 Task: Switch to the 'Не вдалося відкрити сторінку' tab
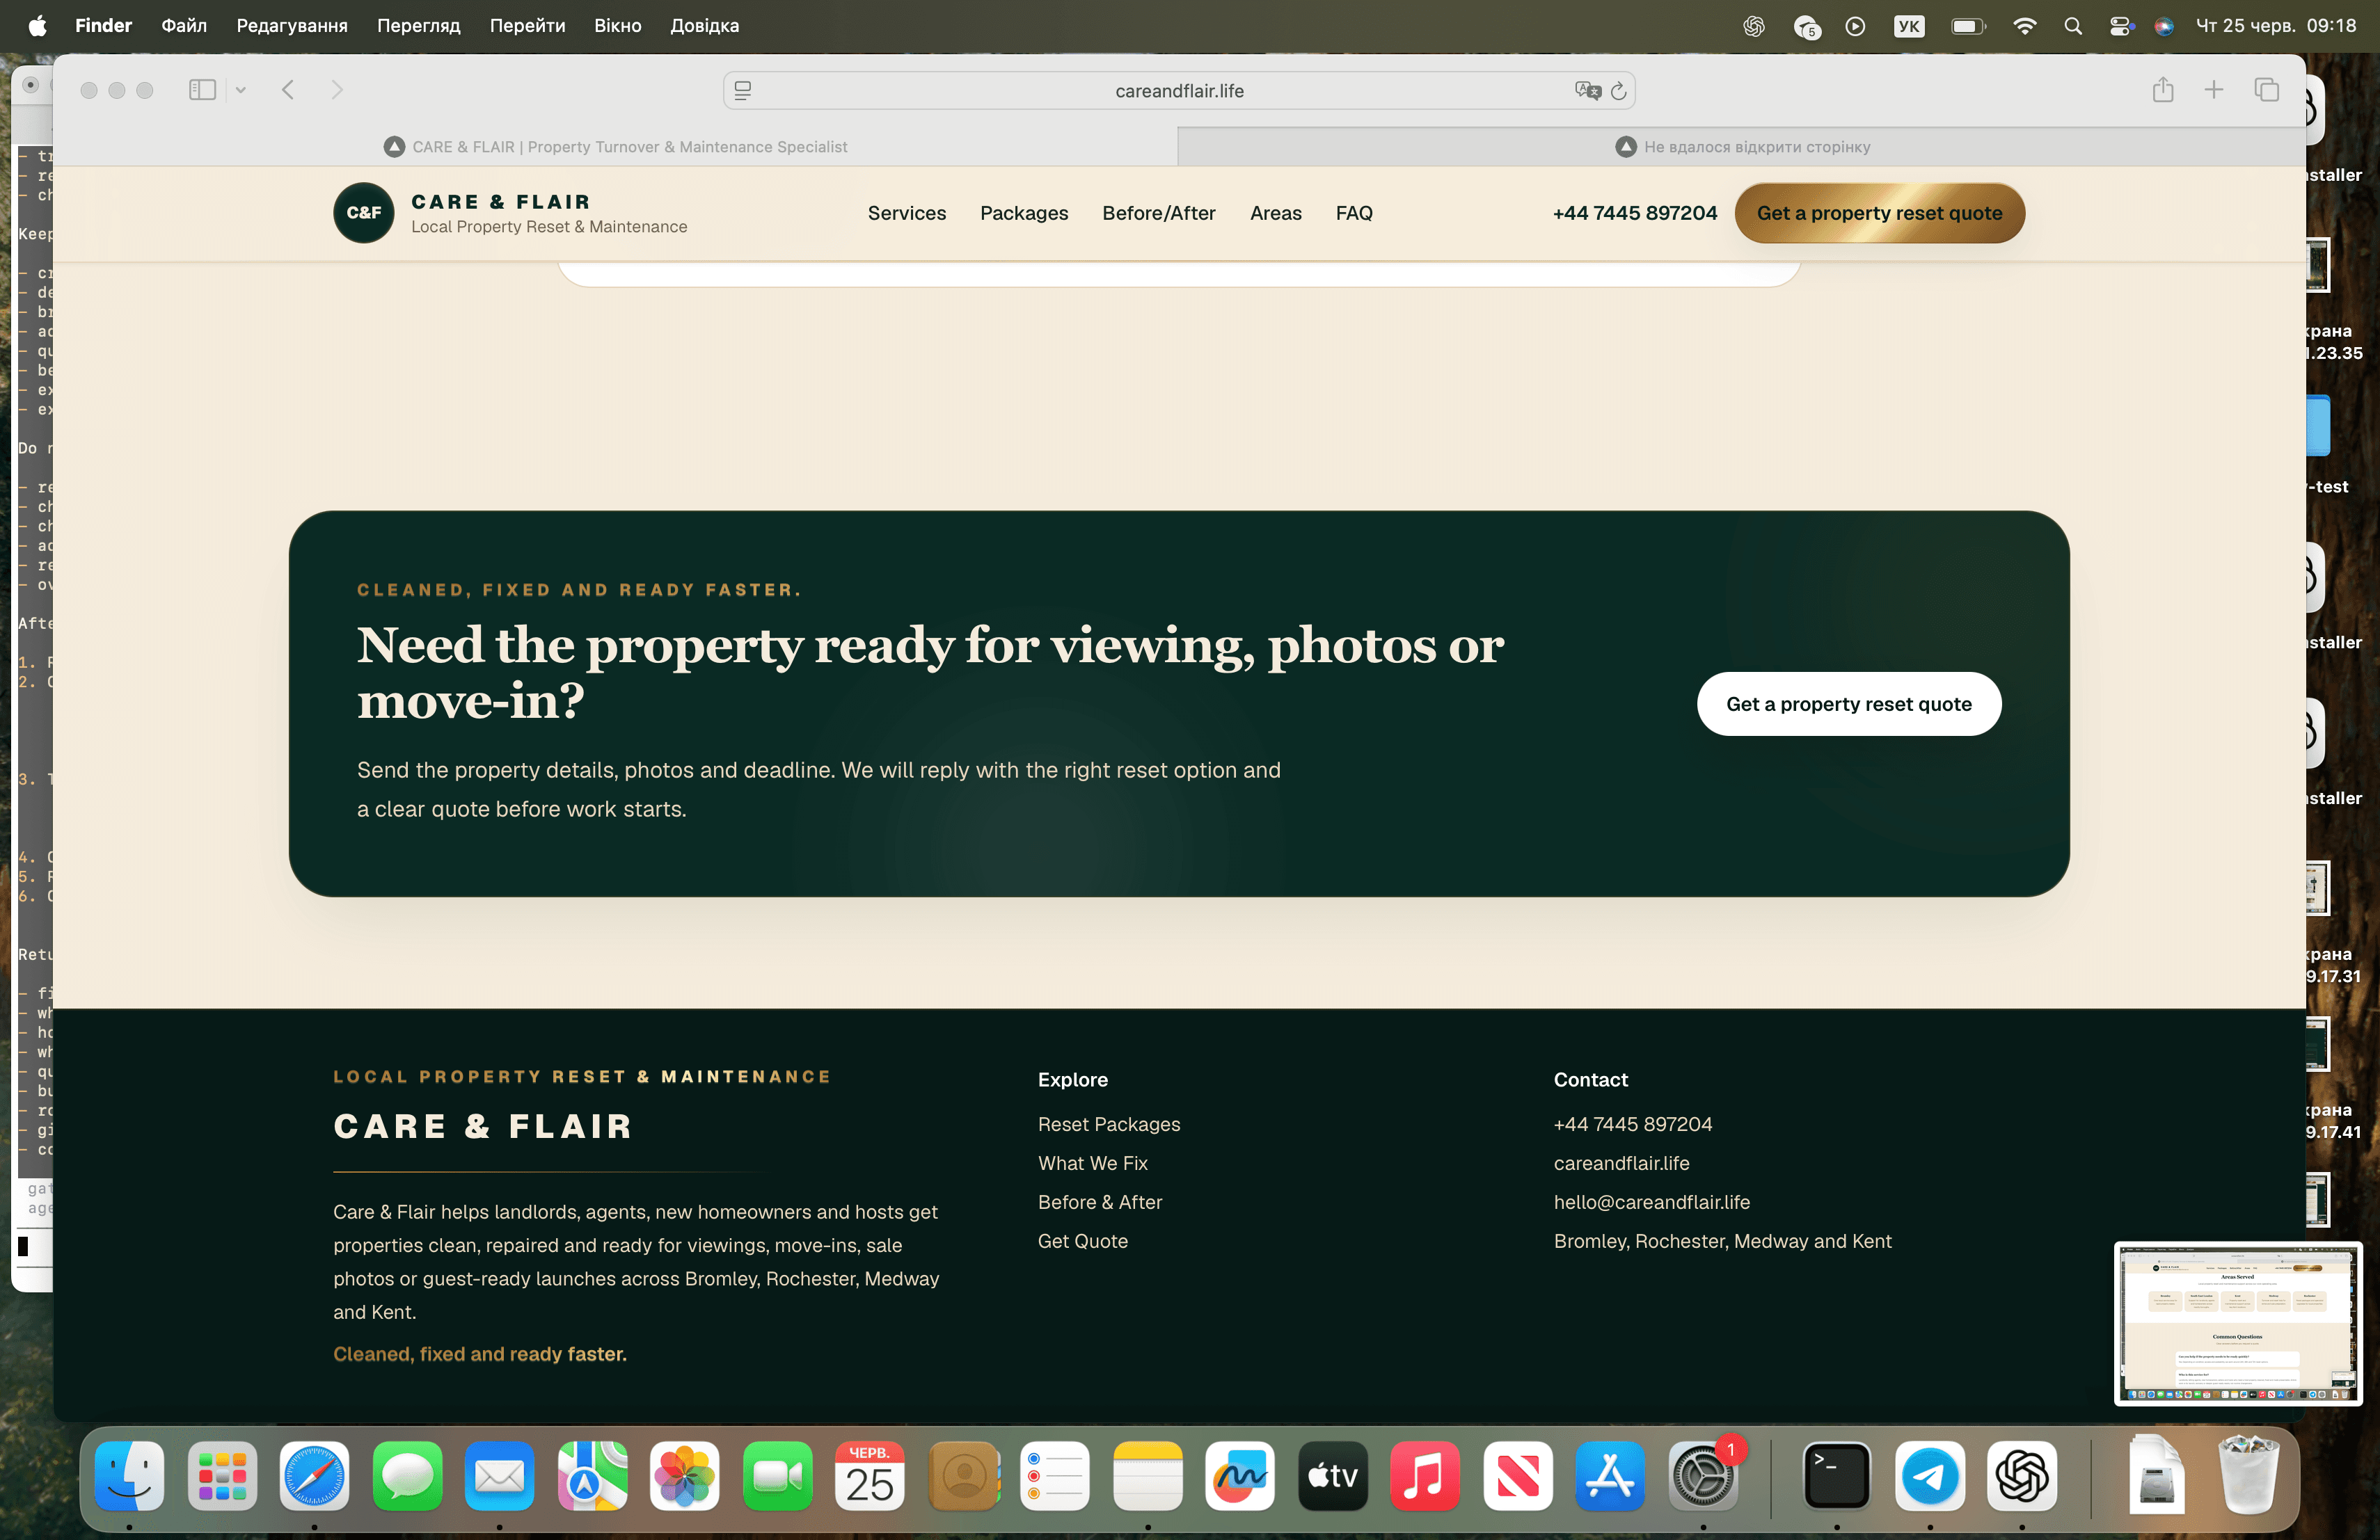coord(1742,147)
